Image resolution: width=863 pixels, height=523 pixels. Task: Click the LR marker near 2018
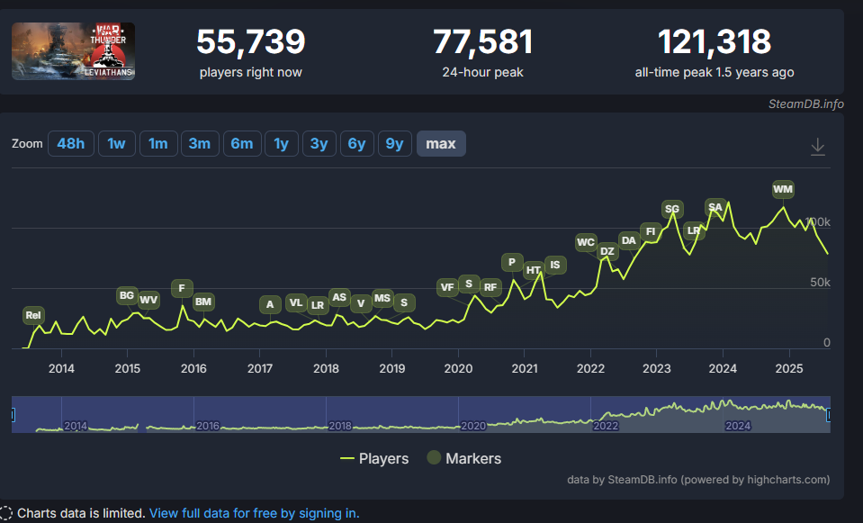pos(318,305)
